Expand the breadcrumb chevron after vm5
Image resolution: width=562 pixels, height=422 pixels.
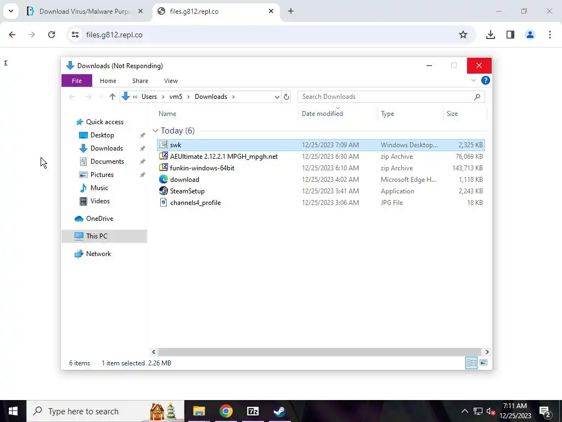188,97
